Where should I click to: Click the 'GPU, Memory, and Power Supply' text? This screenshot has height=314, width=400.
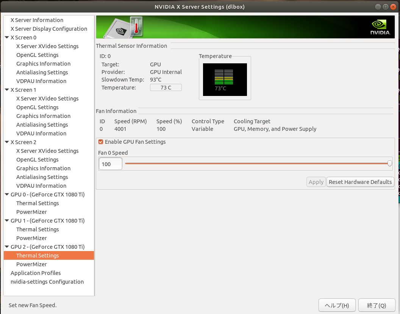(x=275, y=129)
